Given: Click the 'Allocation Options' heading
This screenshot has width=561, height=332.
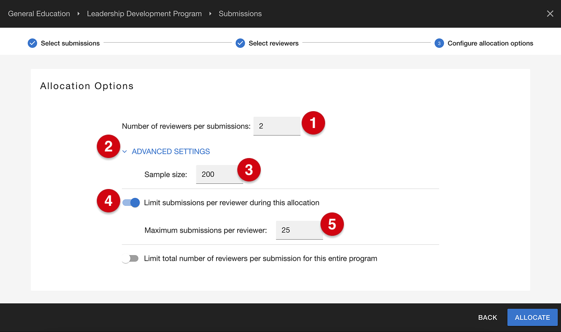Looking at the screenshot, I should (x=86, y=86).
